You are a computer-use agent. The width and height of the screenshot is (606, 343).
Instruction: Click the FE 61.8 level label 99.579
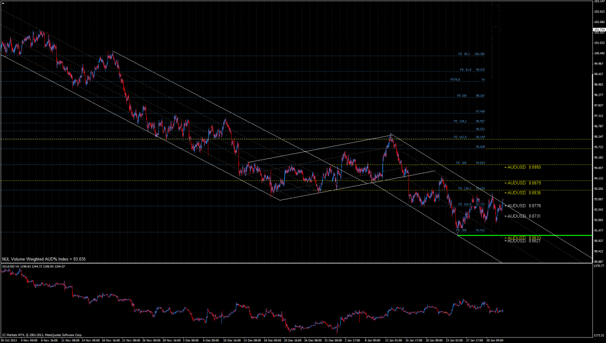472,70
